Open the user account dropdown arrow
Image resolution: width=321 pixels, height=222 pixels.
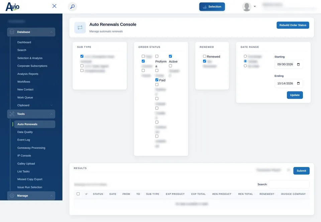click(255, 6)
